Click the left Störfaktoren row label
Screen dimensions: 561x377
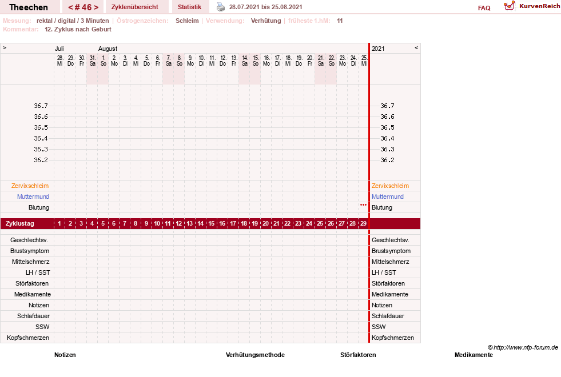32,283
